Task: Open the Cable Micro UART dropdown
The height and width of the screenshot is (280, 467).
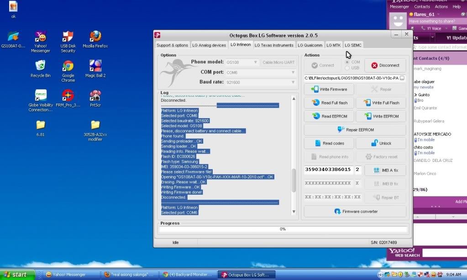Action: (278, 62)
